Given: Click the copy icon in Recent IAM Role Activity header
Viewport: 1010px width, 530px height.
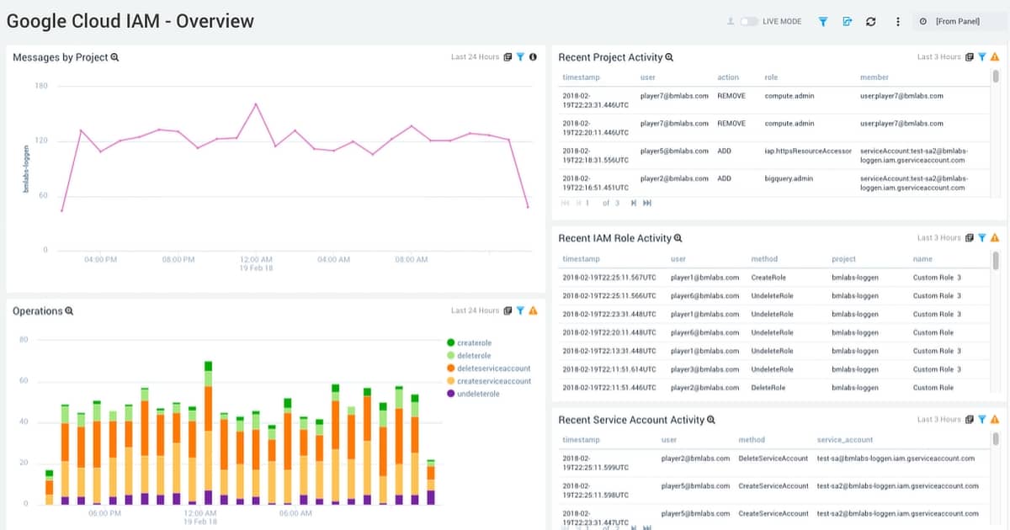Looking at the screenshot, I should [970, 238].
